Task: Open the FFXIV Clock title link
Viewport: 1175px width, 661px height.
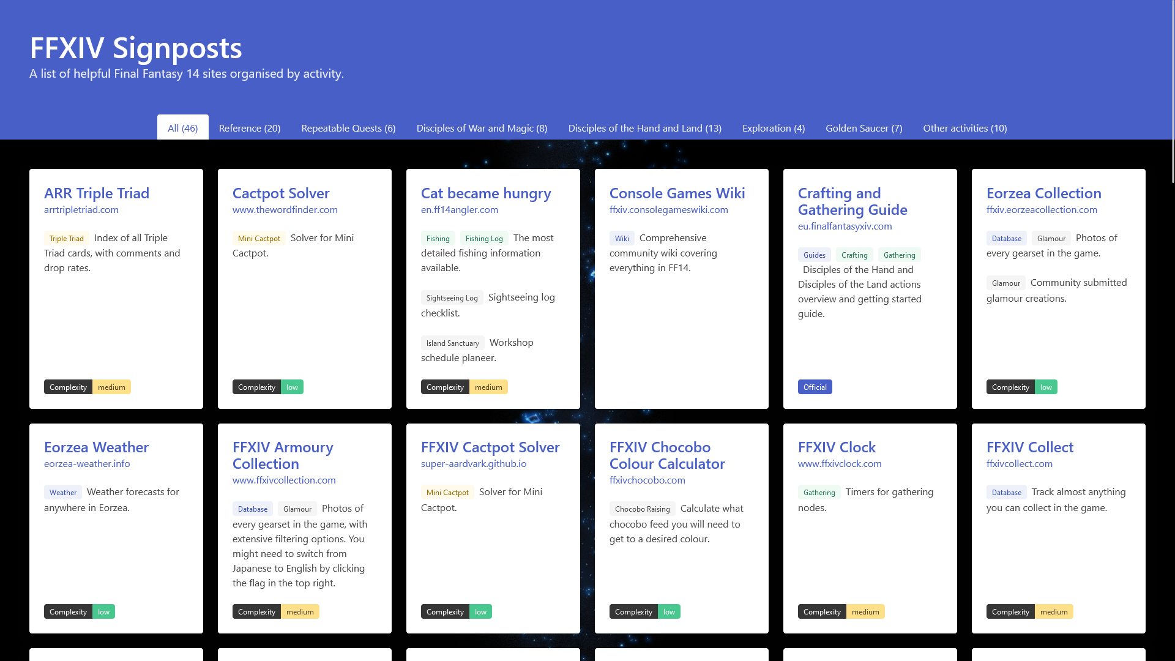Action: coord(836,447)
